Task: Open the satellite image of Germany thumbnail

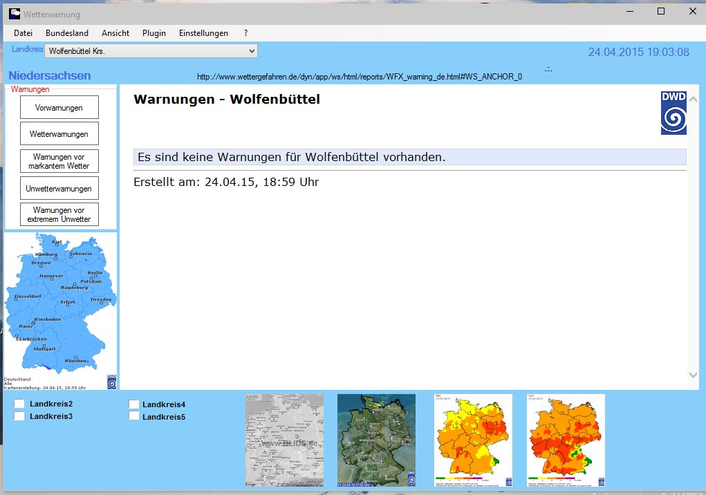Action: point(376,440)
